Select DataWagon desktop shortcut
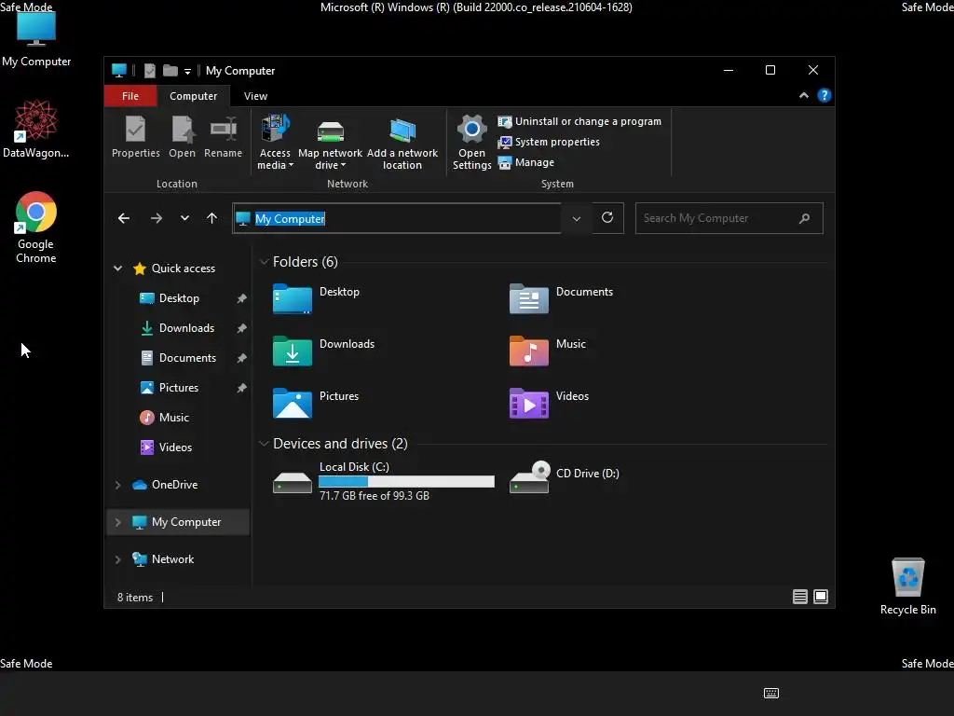Screen dimensions: 954x716 click(36, 129)
